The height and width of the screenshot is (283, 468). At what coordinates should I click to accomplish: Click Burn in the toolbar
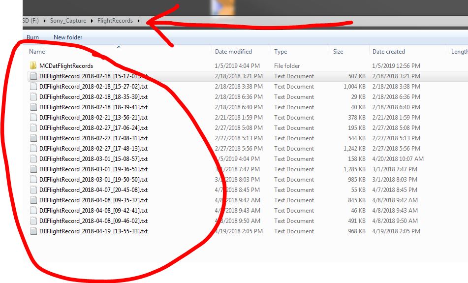click(32, 37)
